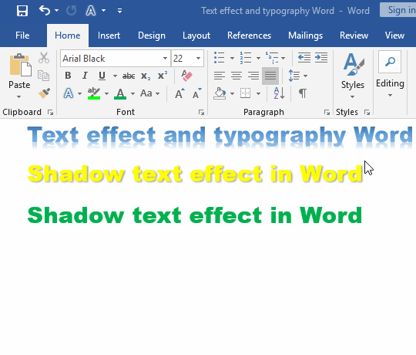
Task: Apply multilevel list formatting
Action: point(272,58)
